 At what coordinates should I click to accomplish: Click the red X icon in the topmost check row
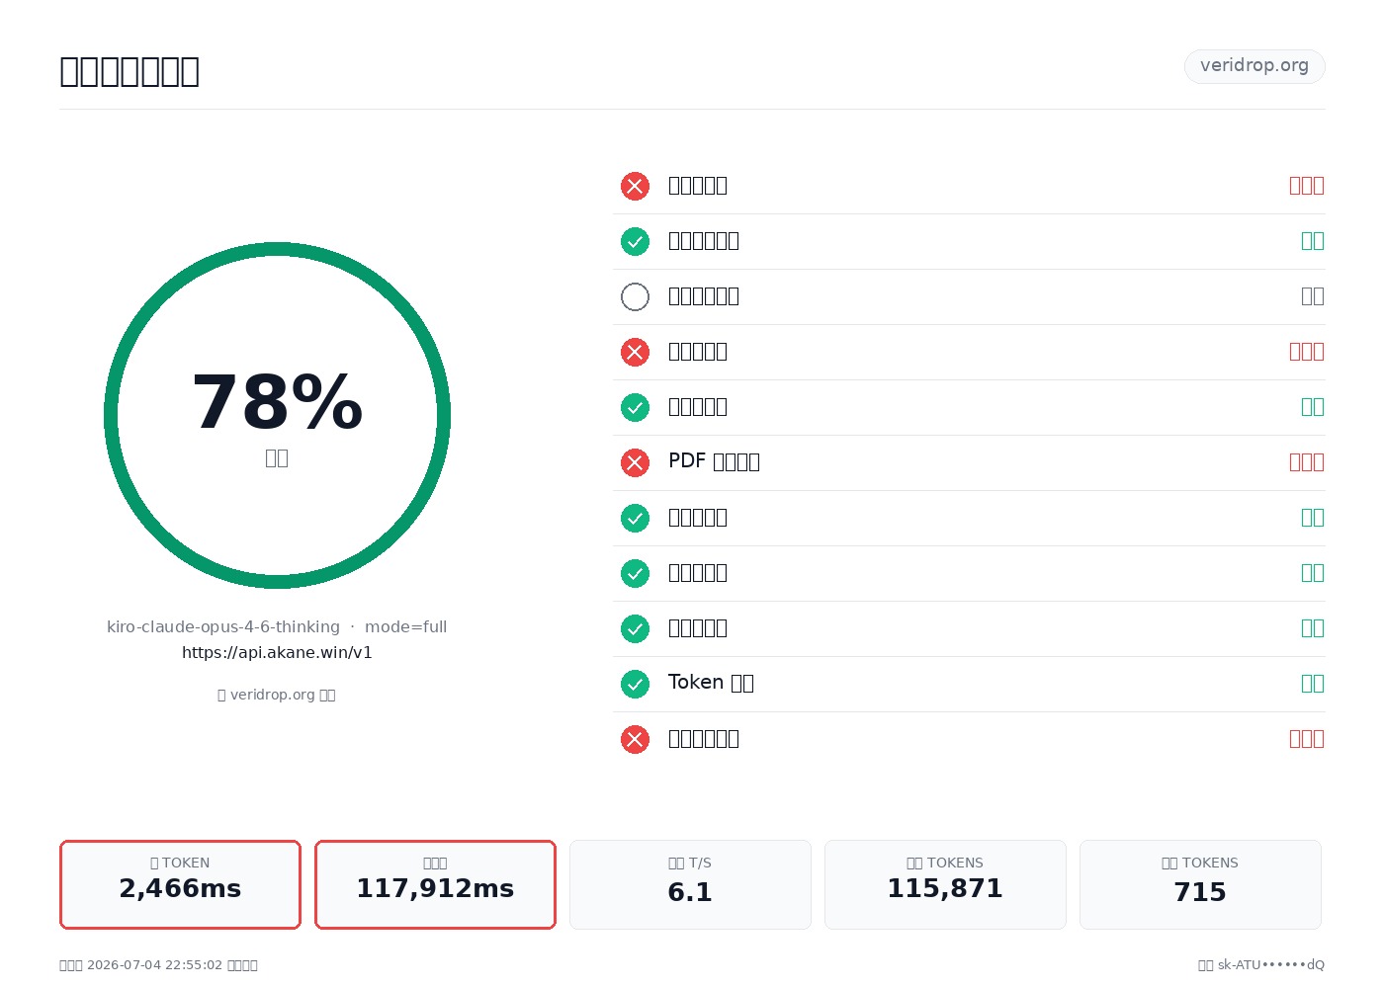pos(635,186)
